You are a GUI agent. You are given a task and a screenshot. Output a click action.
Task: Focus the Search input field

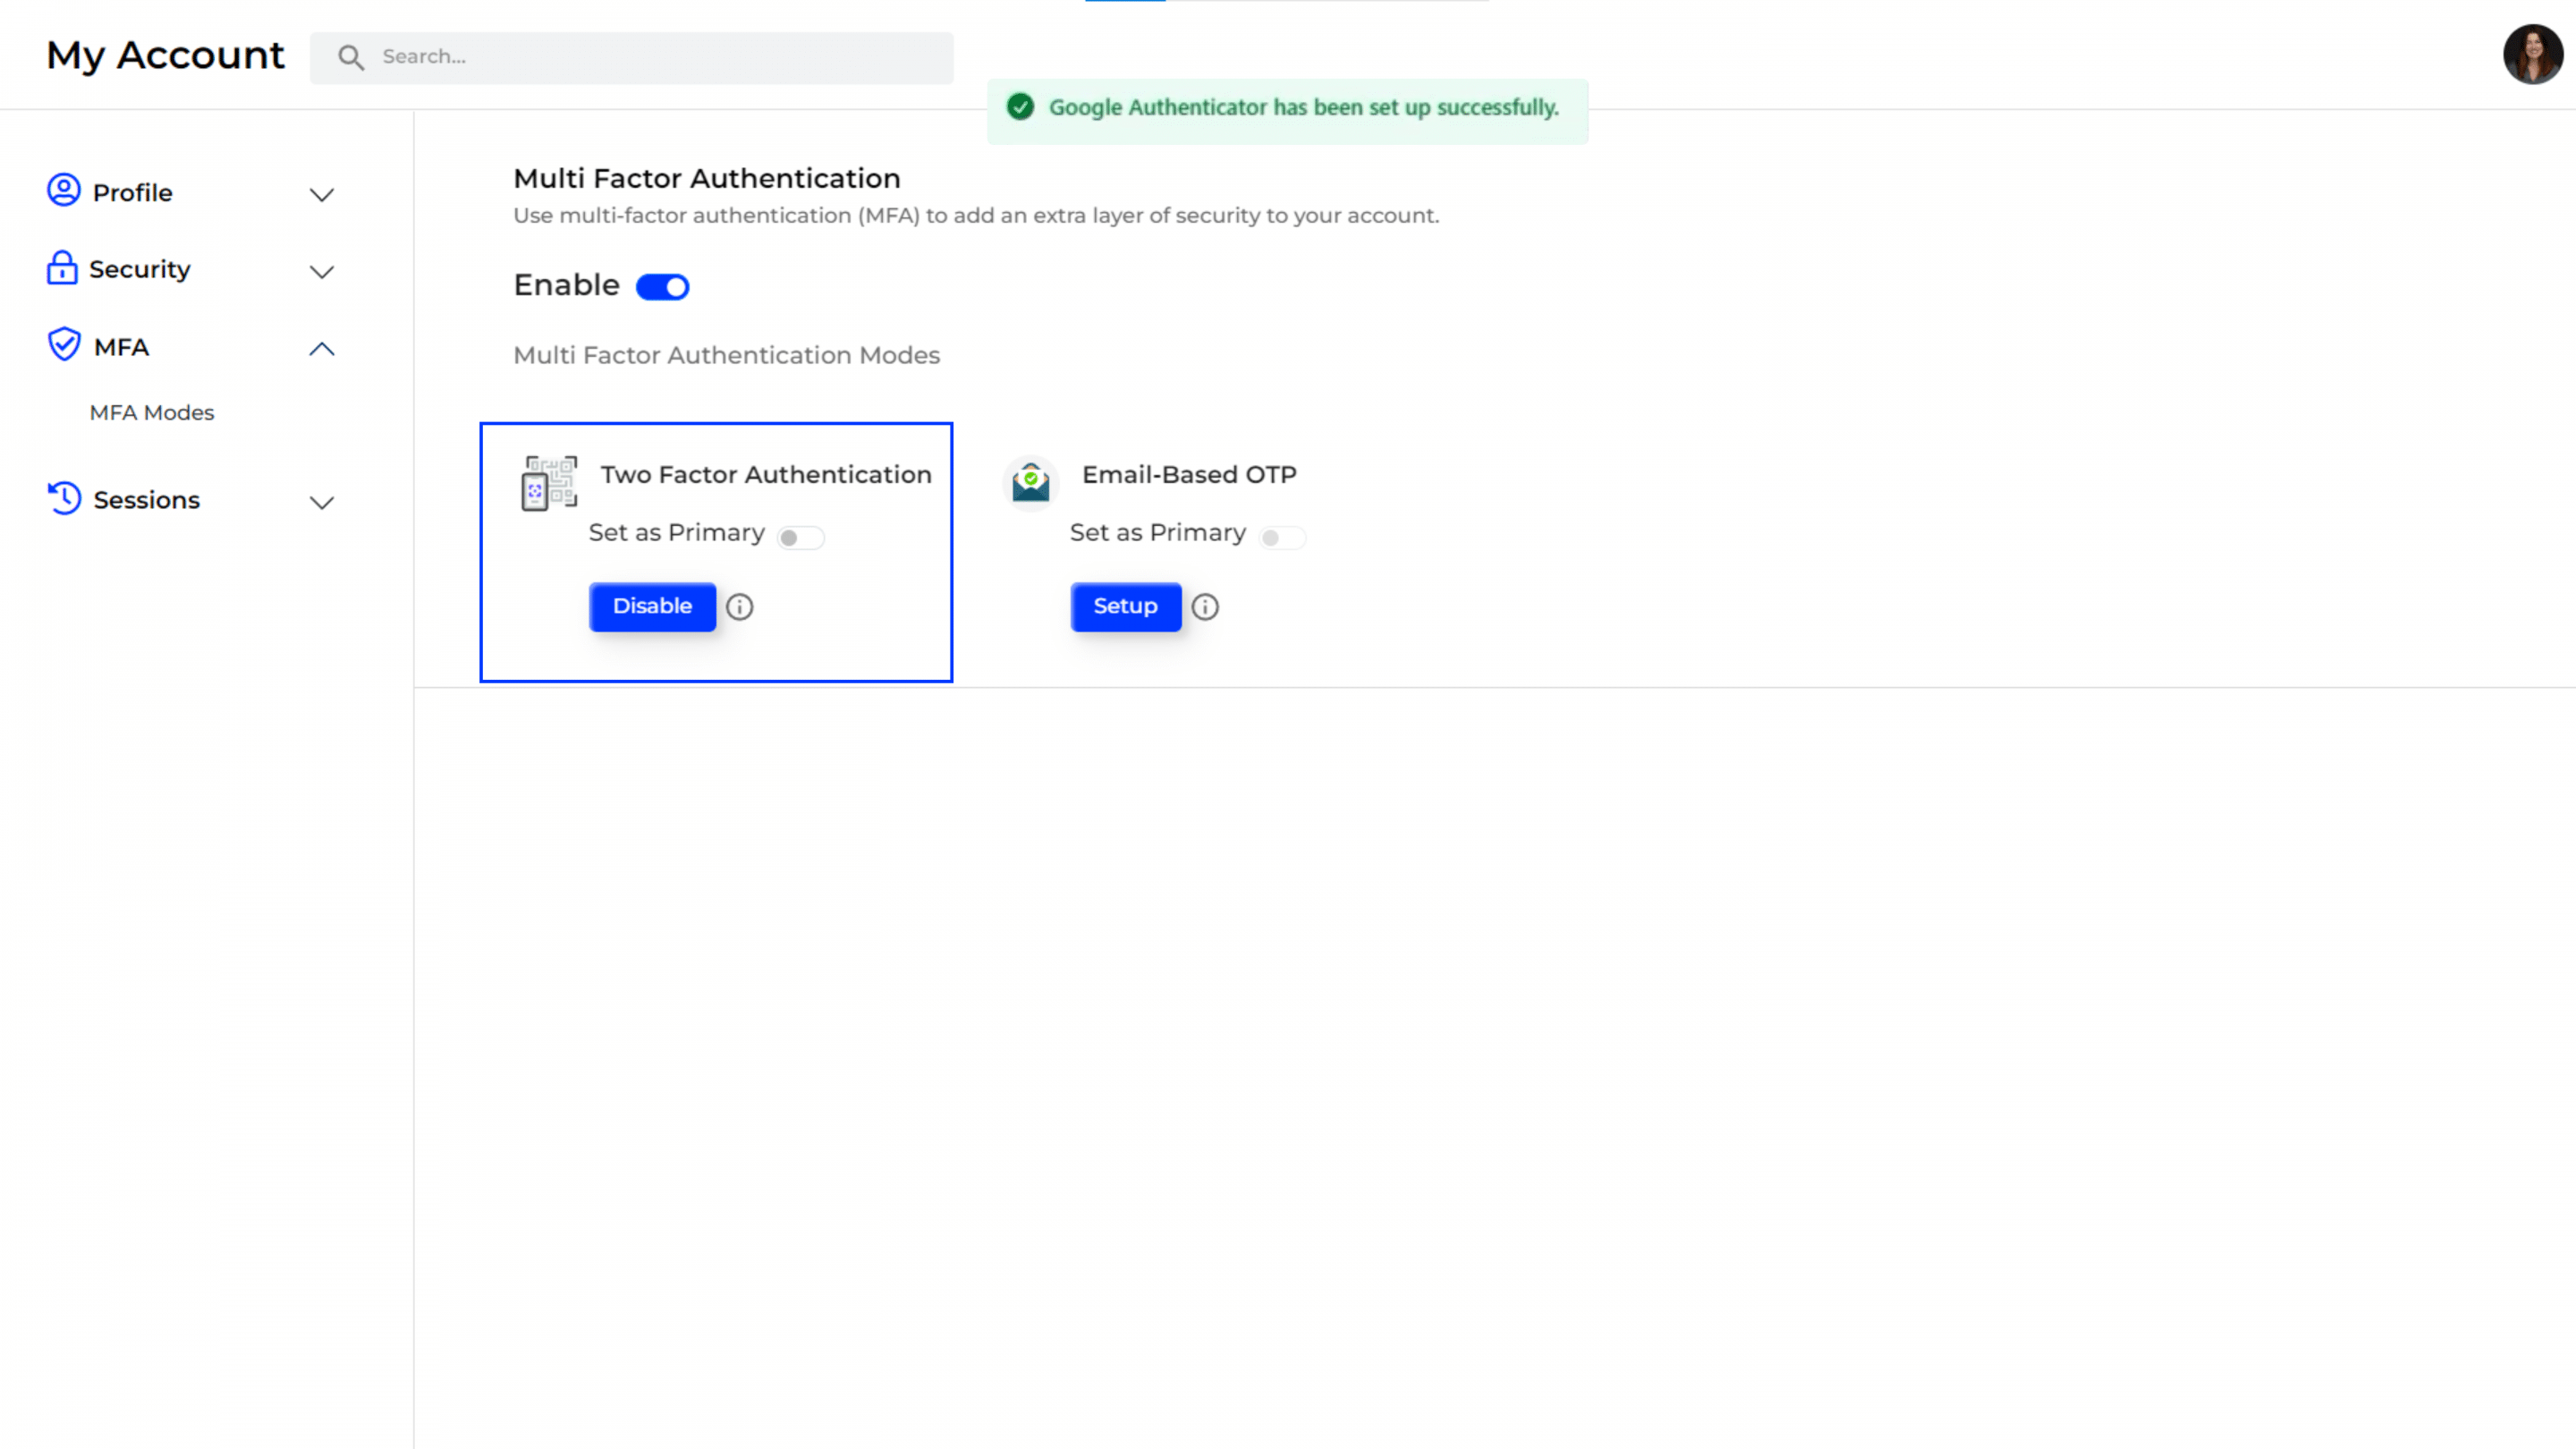(x=631, y=57)
